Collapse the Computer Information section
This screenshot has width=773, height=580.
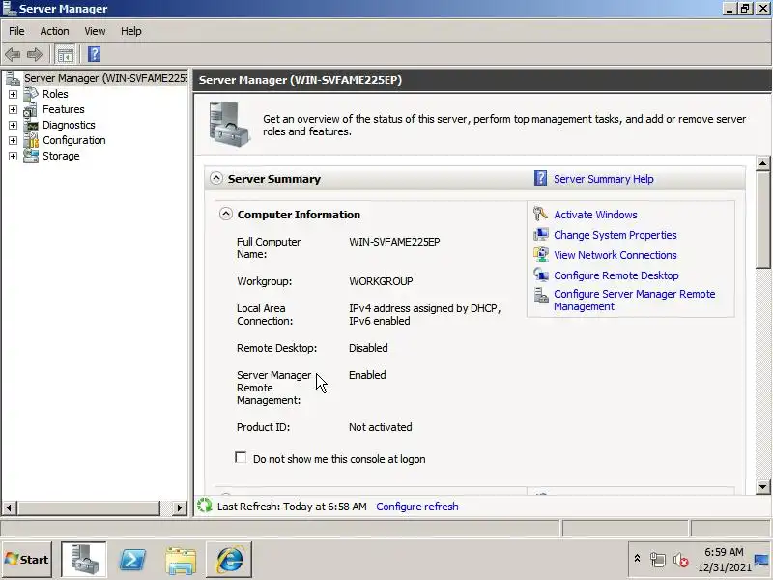226,214
